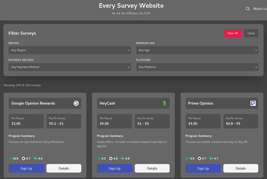Viewport: 267px width, 179px height.
Task: Click the App Store icon on Google Opinion Rewards card
Action: 24,158
